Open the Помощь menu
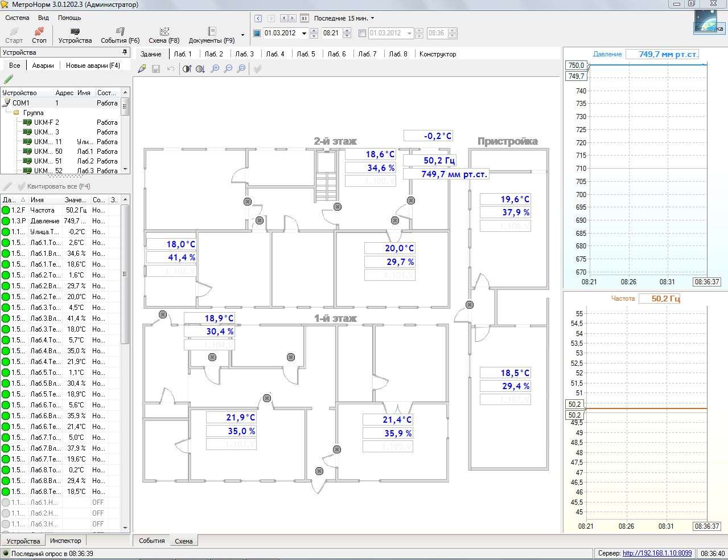The width and height of the screenshot is (728, 560). (x=69, y=18)
